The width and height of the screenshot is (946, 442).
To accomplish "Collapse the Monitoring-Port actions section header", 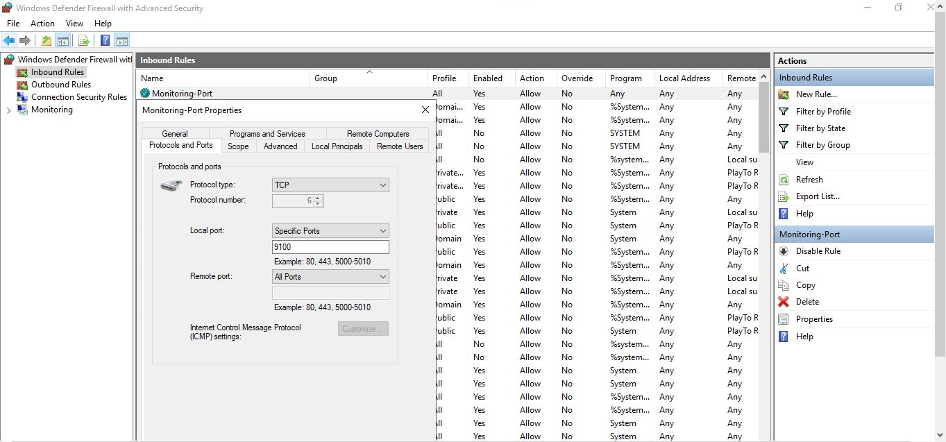I will coord(854,235).
